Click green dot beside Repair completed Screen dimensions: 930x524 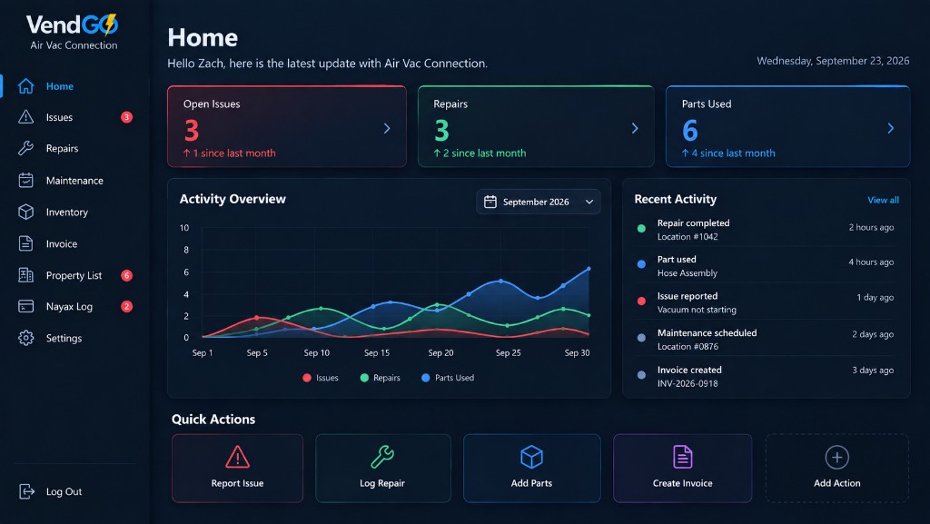641,228
